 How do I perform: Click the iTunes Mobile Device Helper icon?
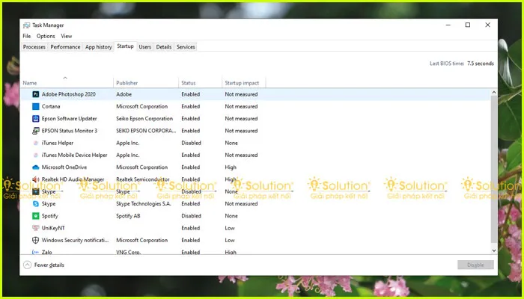[x=35, y=155]
